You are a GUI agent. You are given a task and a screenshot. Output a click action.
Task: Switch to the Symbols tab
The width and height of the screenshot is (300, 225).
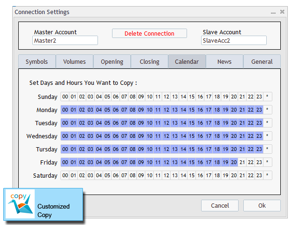[x=37, y=61]
